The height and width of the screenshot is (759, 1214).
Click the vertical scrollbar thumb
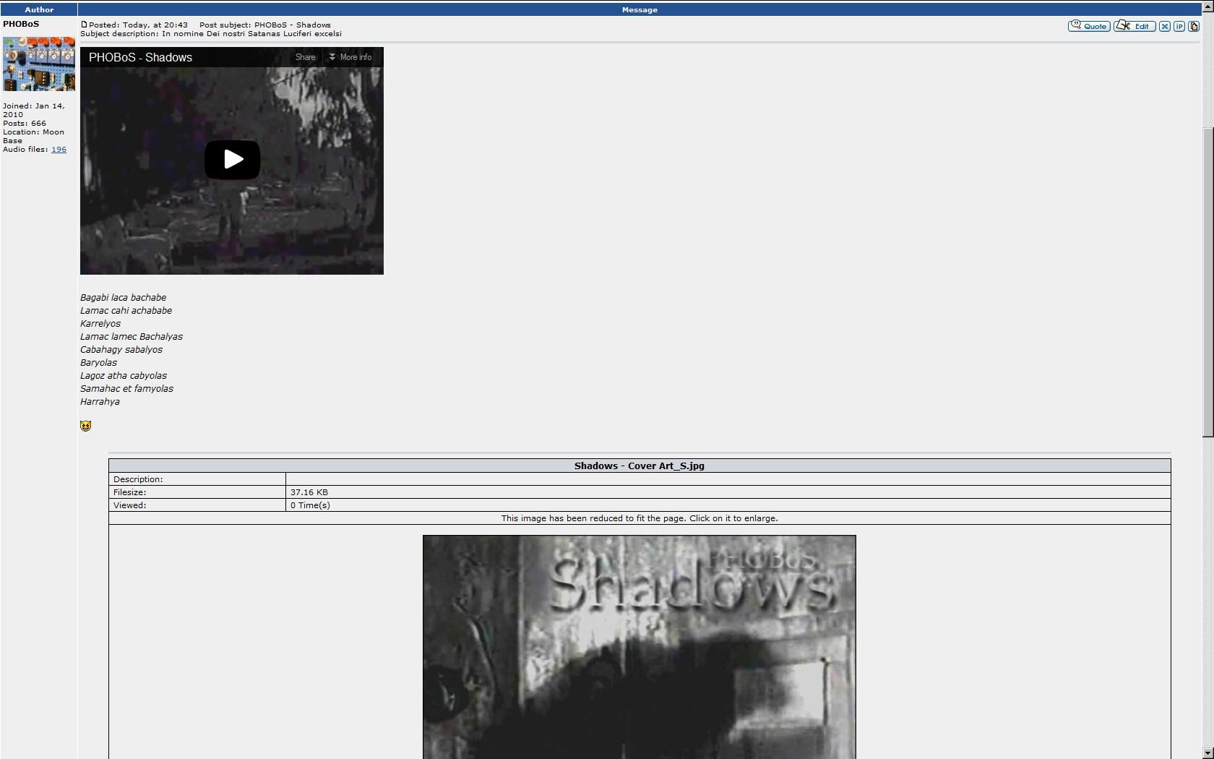pos(1207,282)
